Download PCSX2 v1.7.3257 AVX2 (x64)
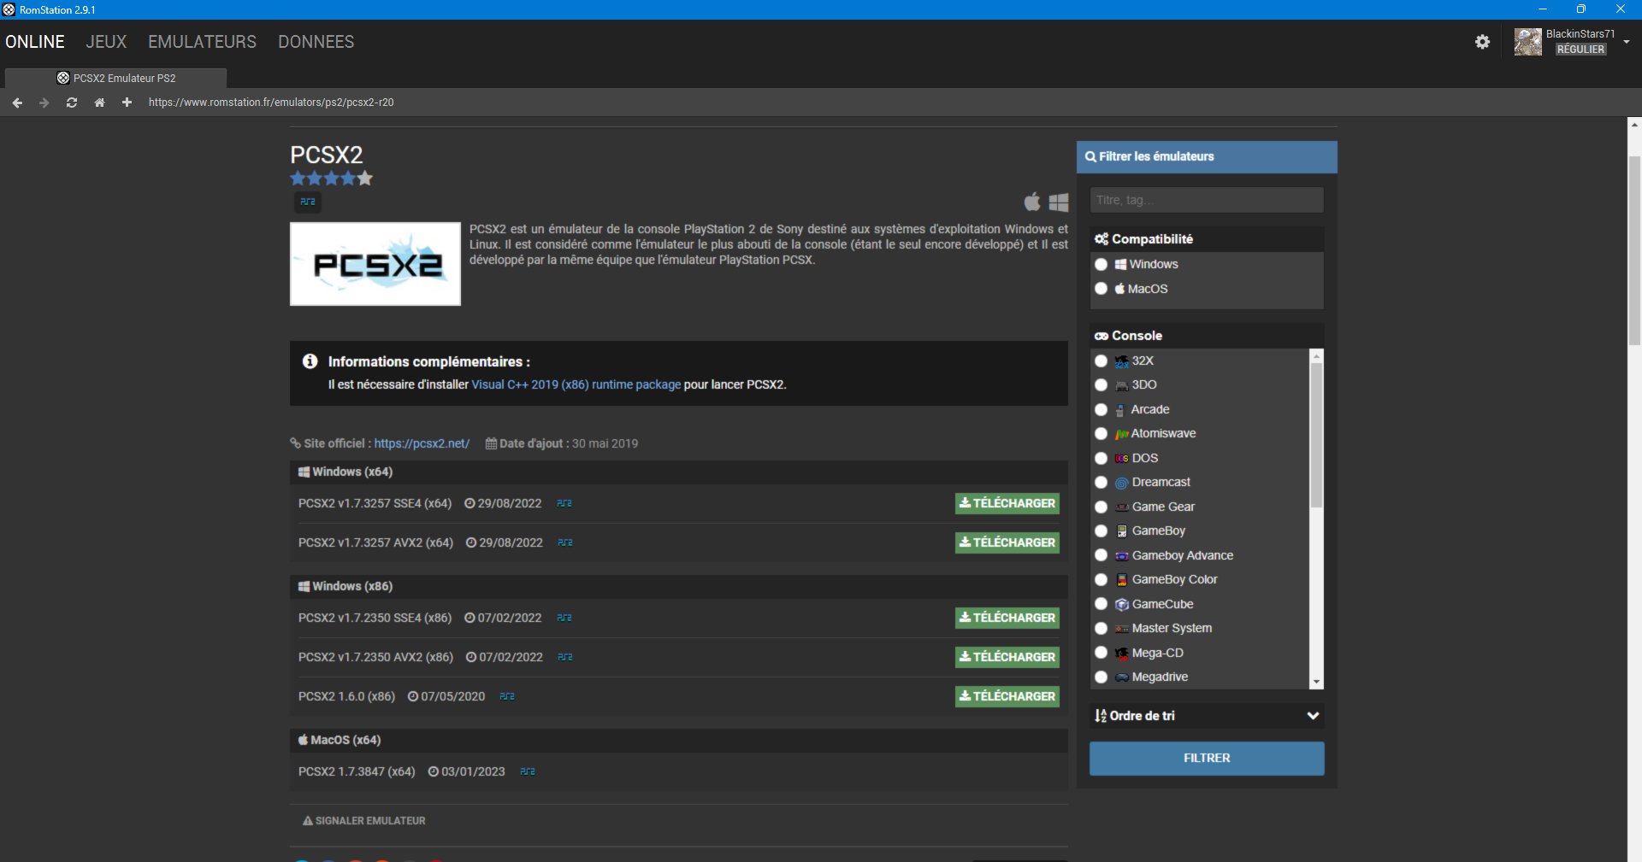The width and height of the screenshot is (1642, 862). [x=1007, y=542]
